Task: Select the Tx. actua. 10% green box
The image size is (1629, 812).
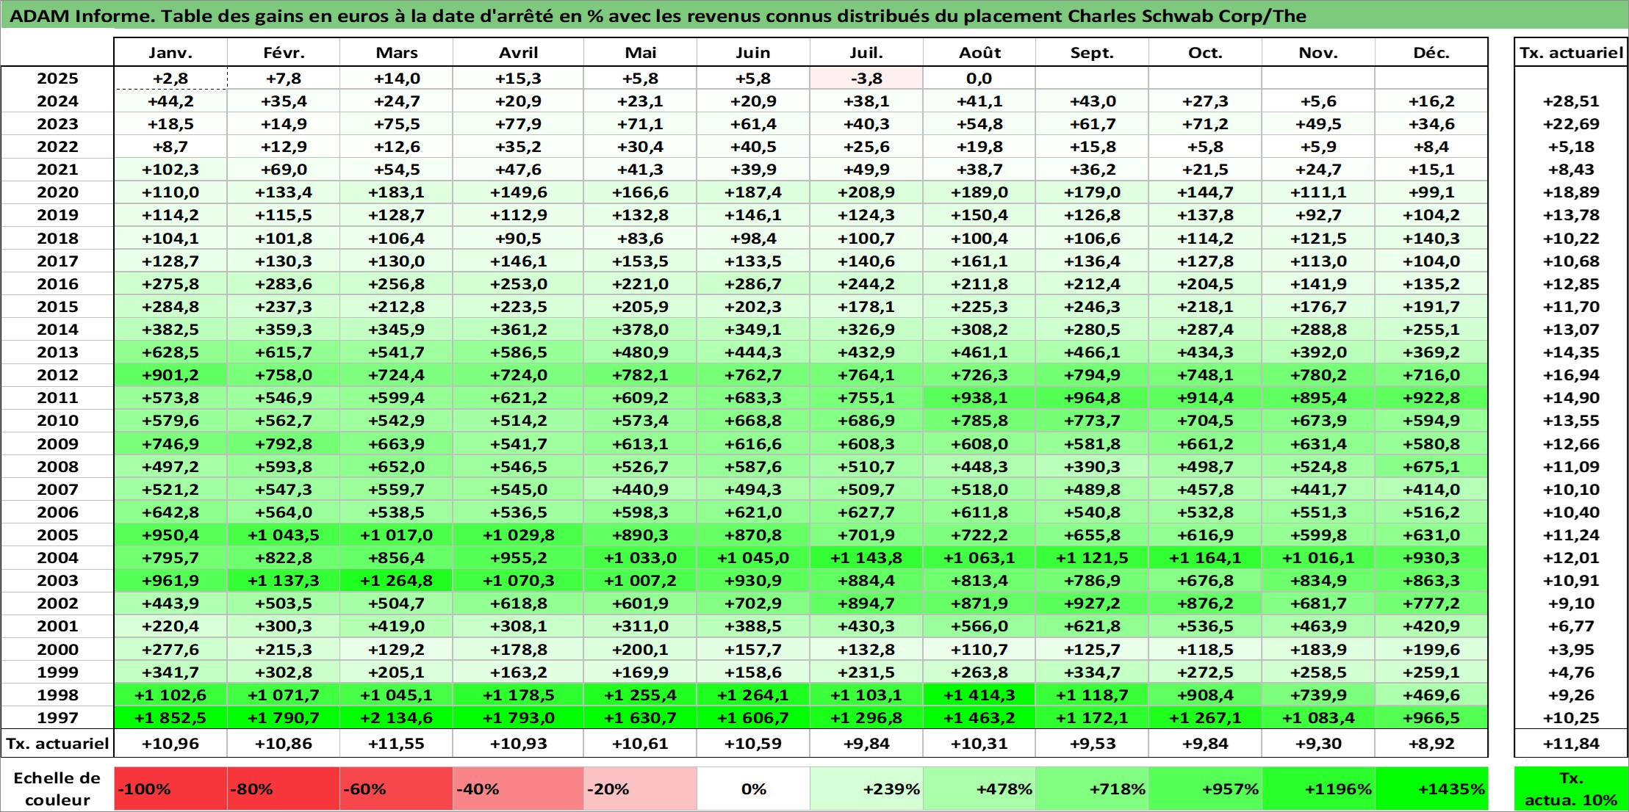Action: (1571, 789)
